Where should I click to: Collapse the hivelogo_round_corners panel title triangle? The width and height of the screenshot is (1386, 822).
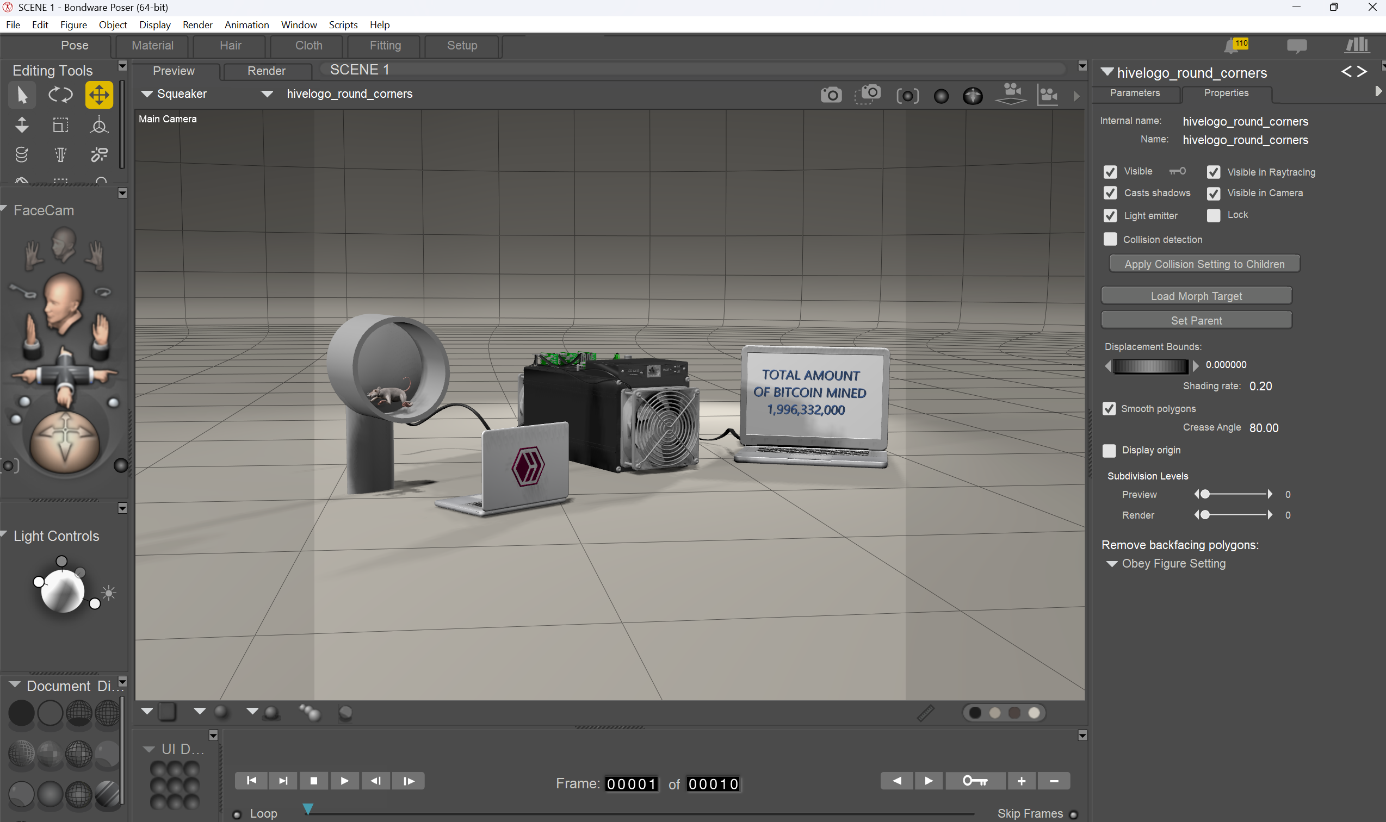coord(1107,71)
